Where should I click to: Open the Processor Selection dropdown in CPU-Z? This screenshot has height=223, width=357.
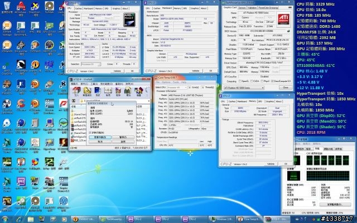(x=90, y=65)
